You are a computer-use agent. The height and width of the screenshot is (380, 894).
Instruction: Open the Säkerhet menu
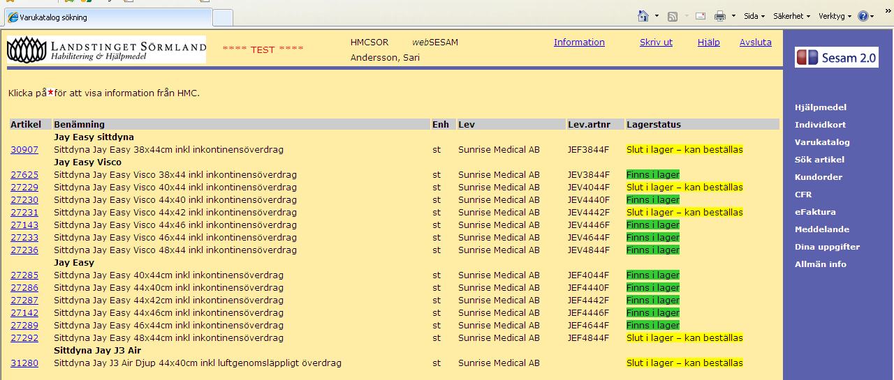pyautogui.click(x=791, y=16)
